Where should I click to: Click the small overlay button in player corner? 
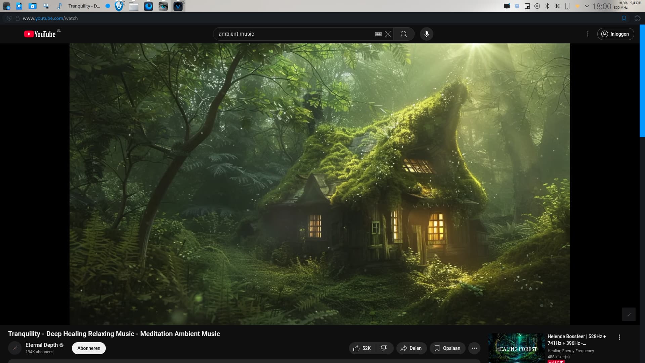(x=629, y=314)
